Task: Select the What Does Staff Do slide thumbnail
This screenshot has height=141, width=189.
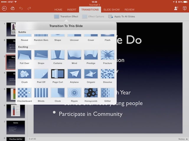Action: pyautogui.click(x=16, y=139)
